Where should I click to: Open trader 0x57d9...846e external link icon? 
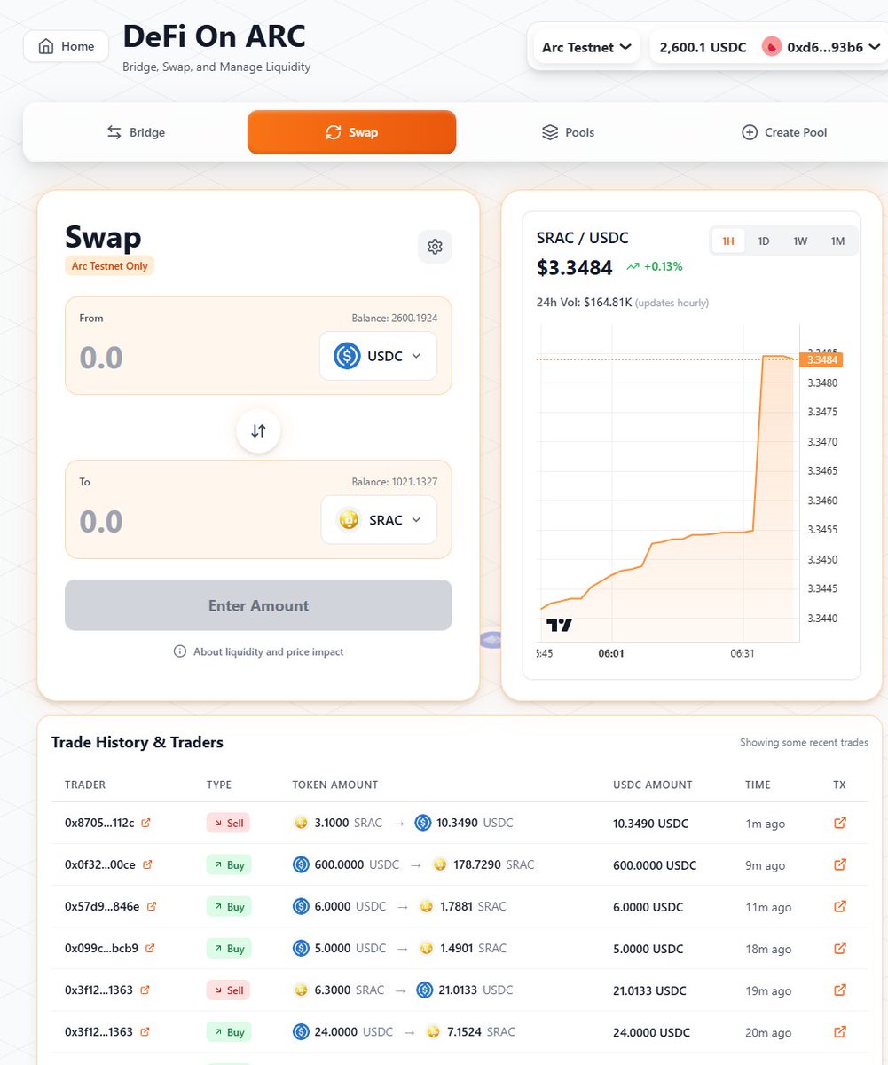(x=151, y=906)
